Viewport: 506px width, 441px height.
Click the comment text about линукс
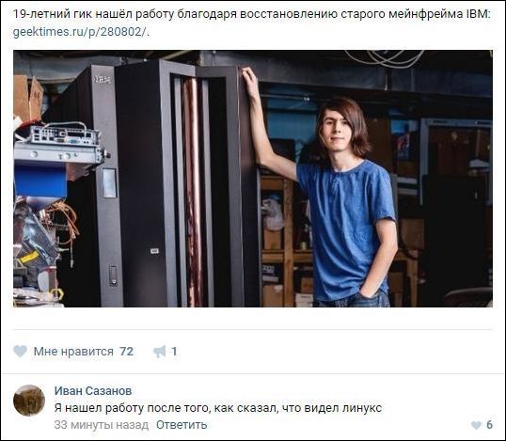[x=218, y=408]
